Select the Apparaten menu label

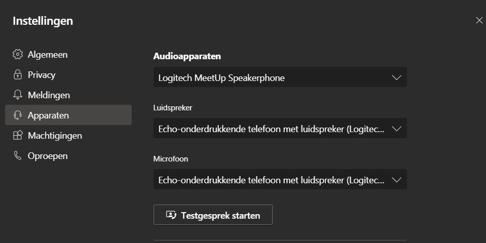tap(48, 115)
